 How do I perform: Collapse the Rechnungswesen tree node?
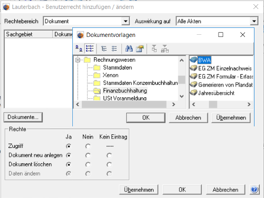(x=78, y=60)
